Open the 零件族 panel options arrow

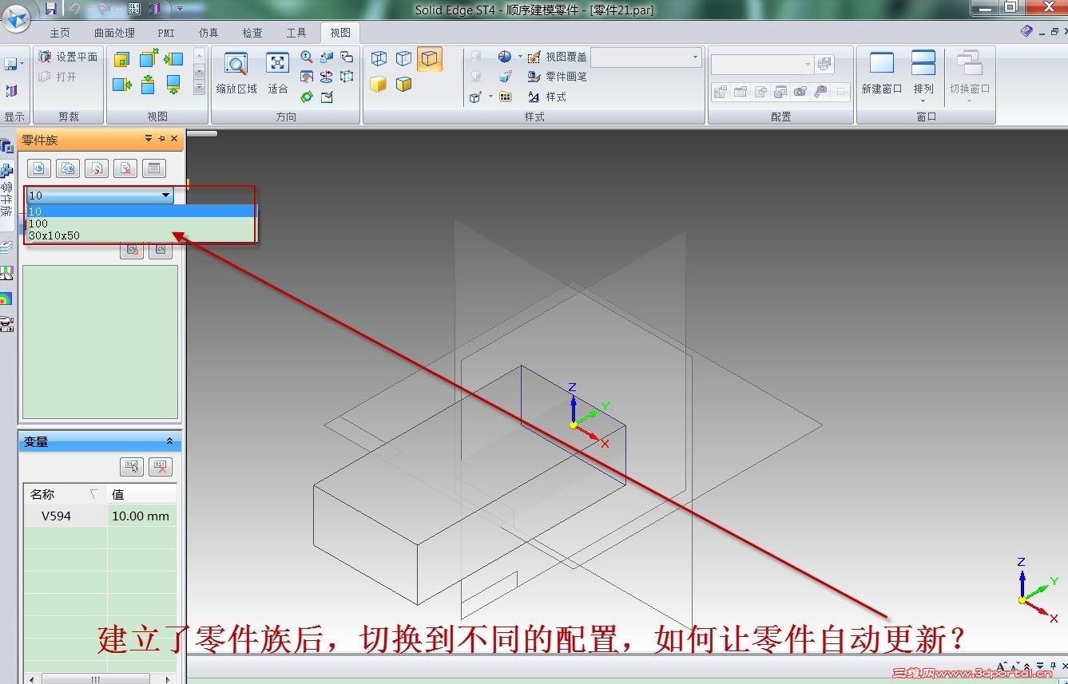pos(148,139)
